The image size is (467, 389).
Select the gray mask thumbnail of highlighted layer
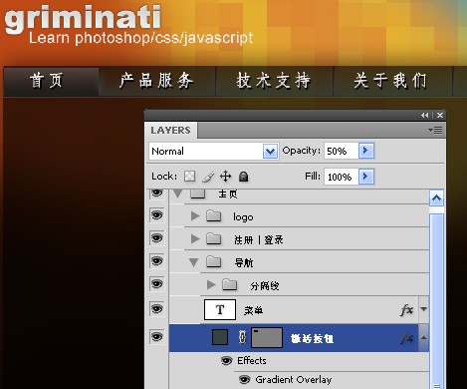tap(267, 337)
